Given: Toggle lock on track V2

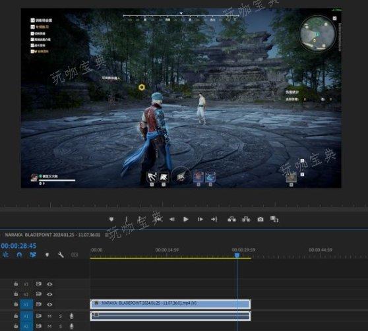Looking at the screenshot, I should (x=16, y=294).
